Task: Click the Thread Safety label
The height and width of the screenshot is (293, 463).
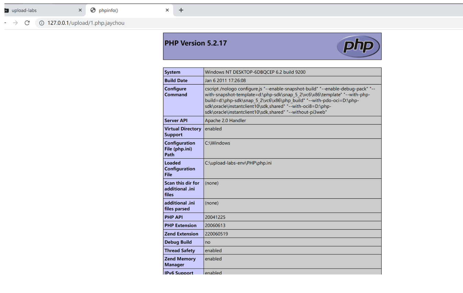Action: (180, 250)
